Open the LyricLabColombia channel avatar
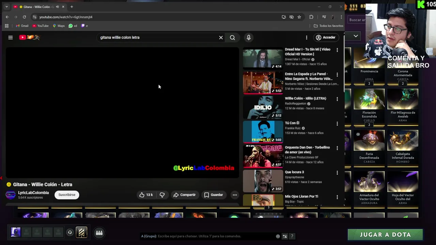436x245 pixels. pyautogui.click(x=11, y=195)
